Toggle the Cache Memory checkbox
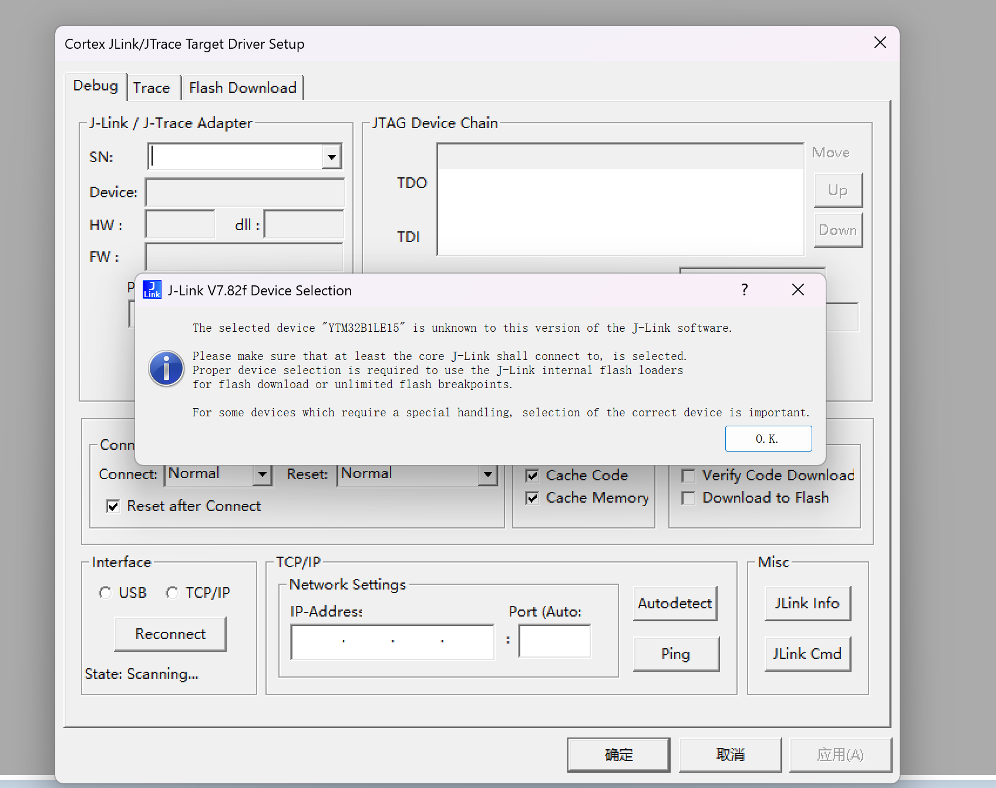The width and height of the screenshot is (996, 788). [532, 498]
